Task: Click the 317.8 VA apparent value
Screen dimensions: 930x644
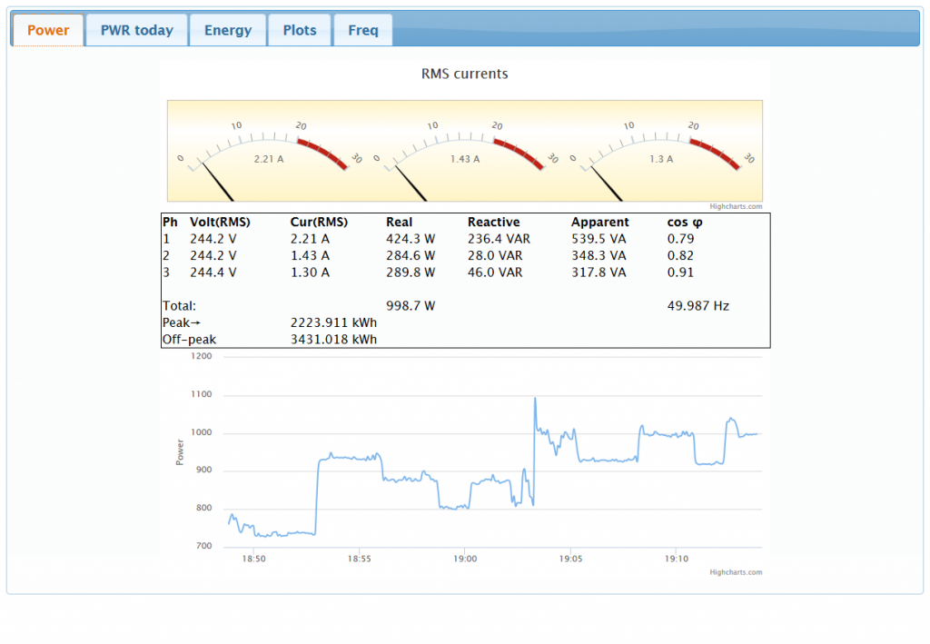Action: [x=599, y=272]
